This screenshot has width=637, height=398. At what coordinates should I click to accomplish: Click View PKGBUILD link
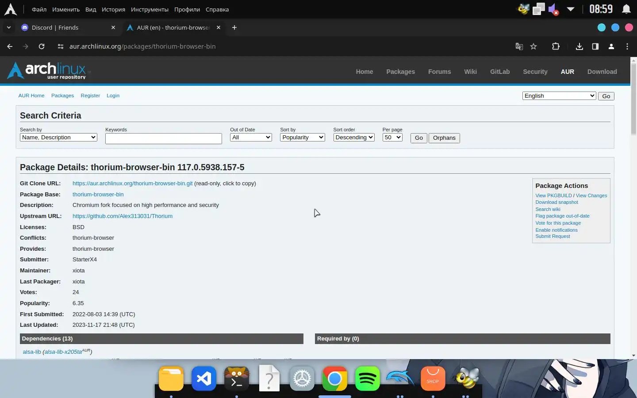coord(553,195)
